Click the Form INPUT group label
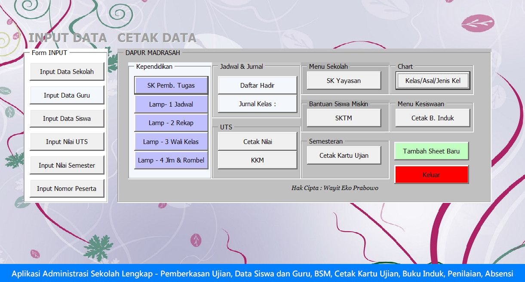This screenshot has height=282, width=525. (49, 53)
